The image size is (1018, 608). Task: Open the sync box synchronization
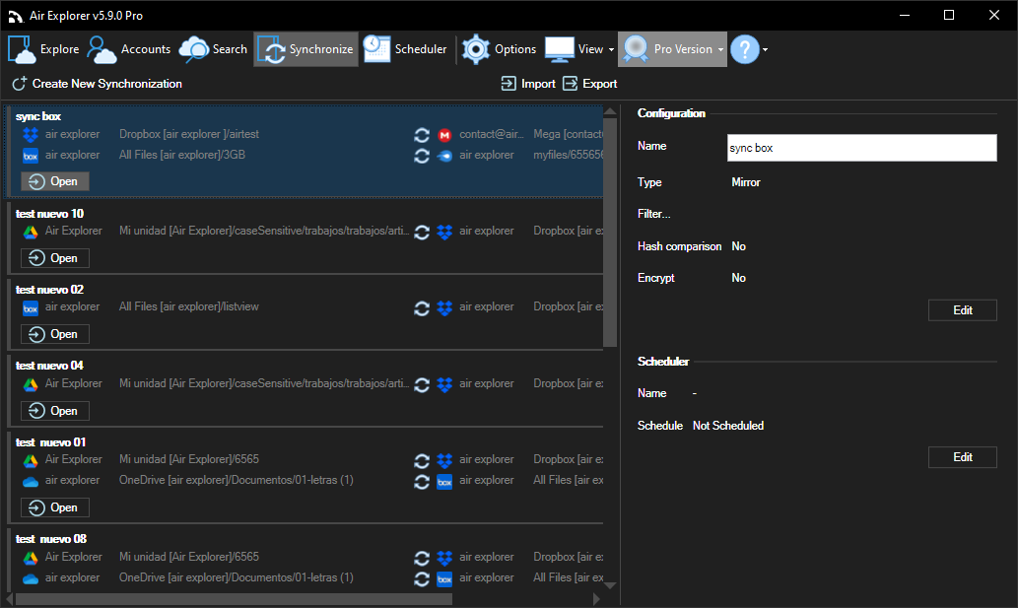click(54, 180)
